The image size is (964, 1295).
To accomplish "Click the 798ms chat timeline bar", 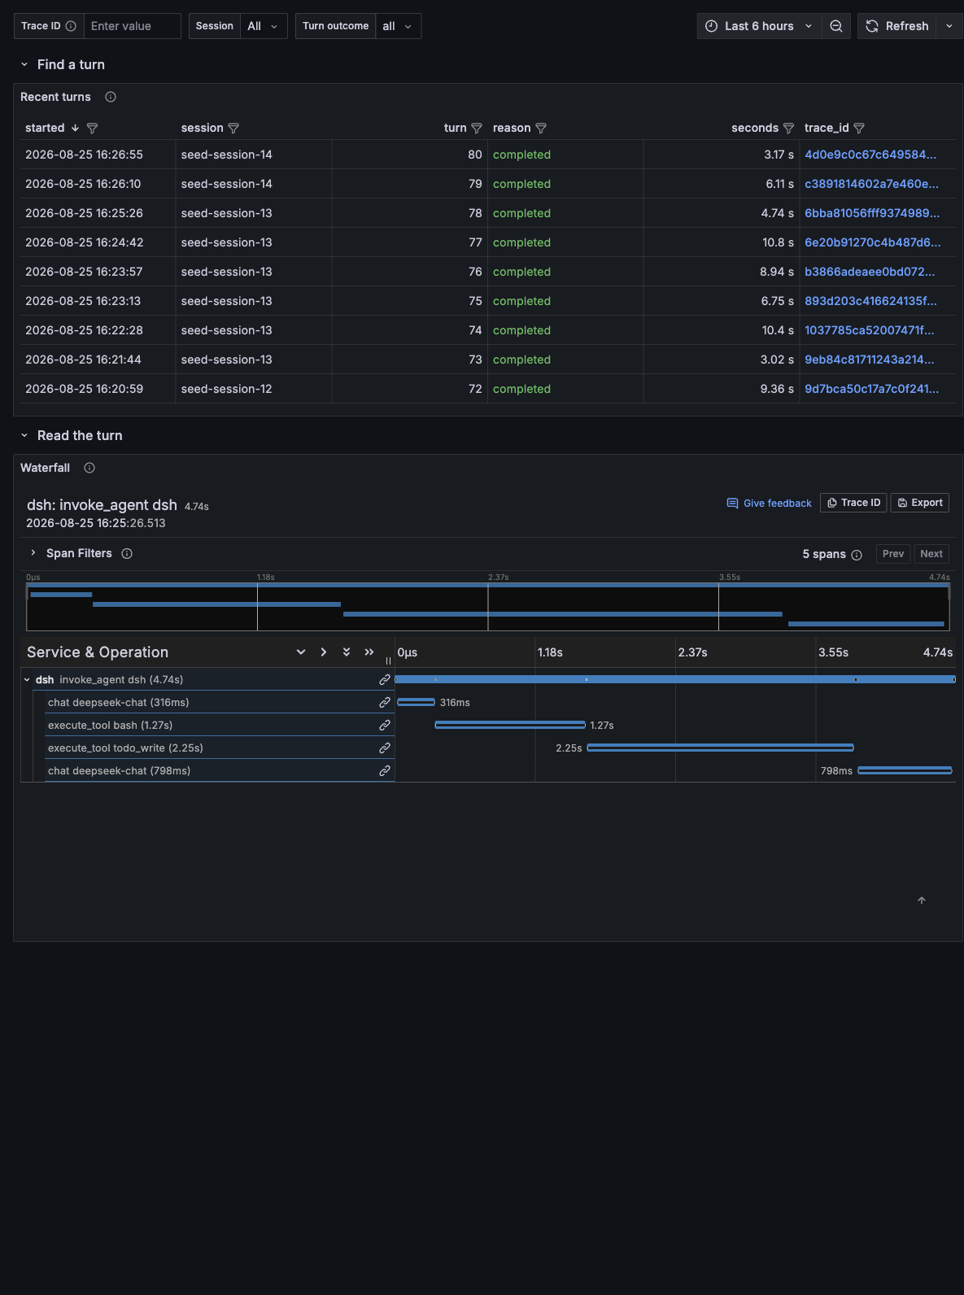I will coord(905,770).
